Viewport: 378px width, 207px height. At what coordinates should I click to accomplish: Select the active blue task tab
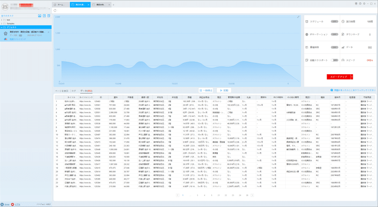pyautogui.click(x=80, y=5)
